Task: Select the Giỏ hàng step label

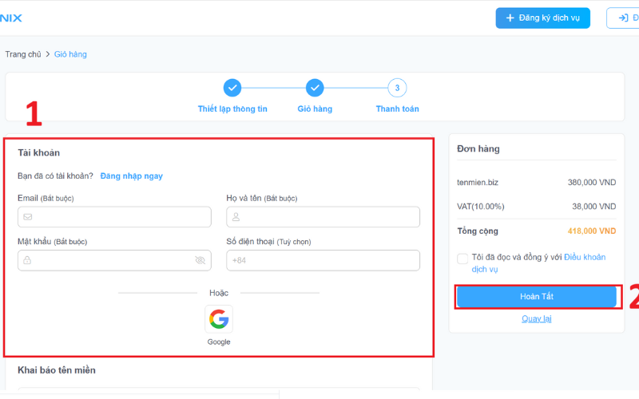Action: pyautogui.click(x=315, y=109)
